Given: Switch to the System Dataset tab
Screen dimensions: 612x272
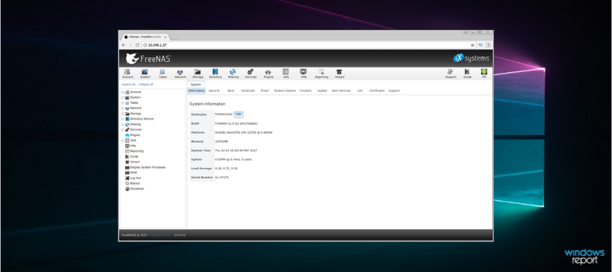Looking at the screenshot, I should click(284, 90).
